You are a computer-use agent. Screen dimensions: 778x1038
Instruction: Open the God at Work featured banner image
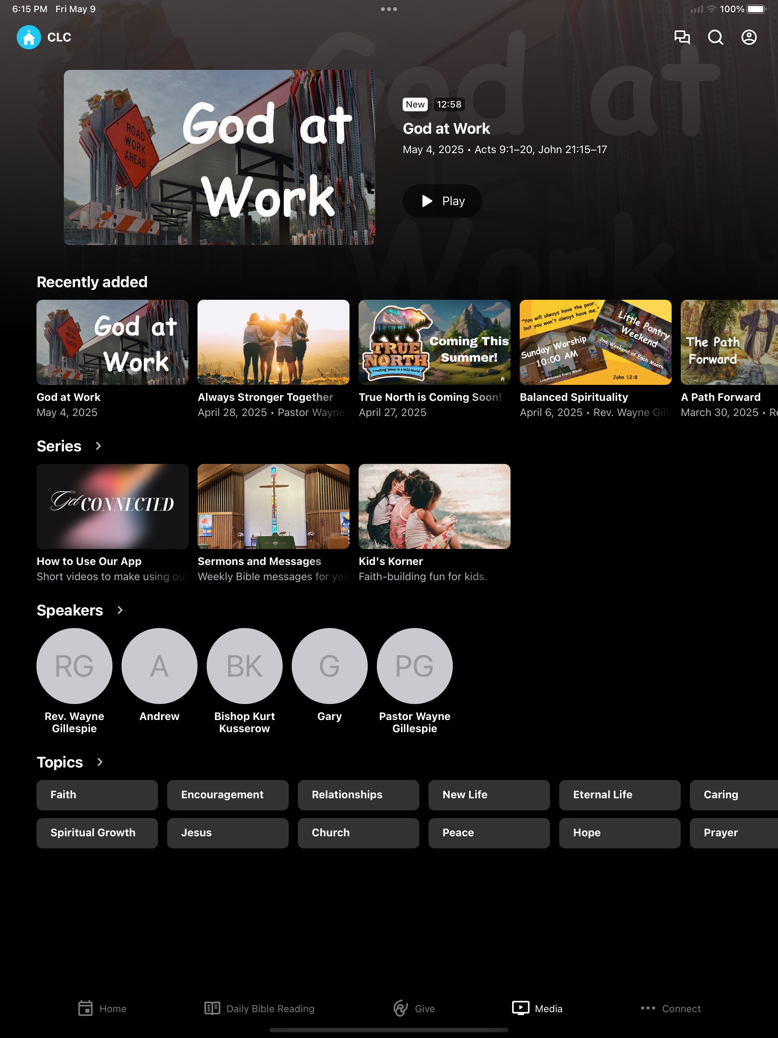click(x=219, y=157)
